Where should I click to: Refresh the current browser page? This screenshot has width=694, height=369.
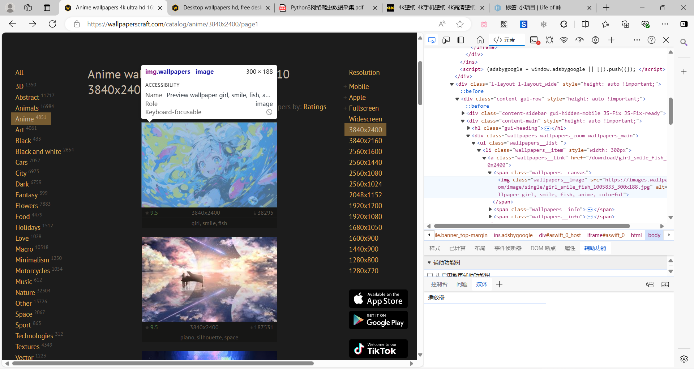(x=52, y=24)
